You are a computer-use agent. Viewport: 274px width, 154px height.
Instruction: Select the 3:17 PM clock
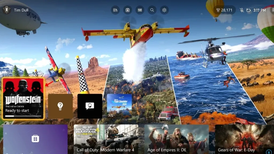tap(260, 10)
